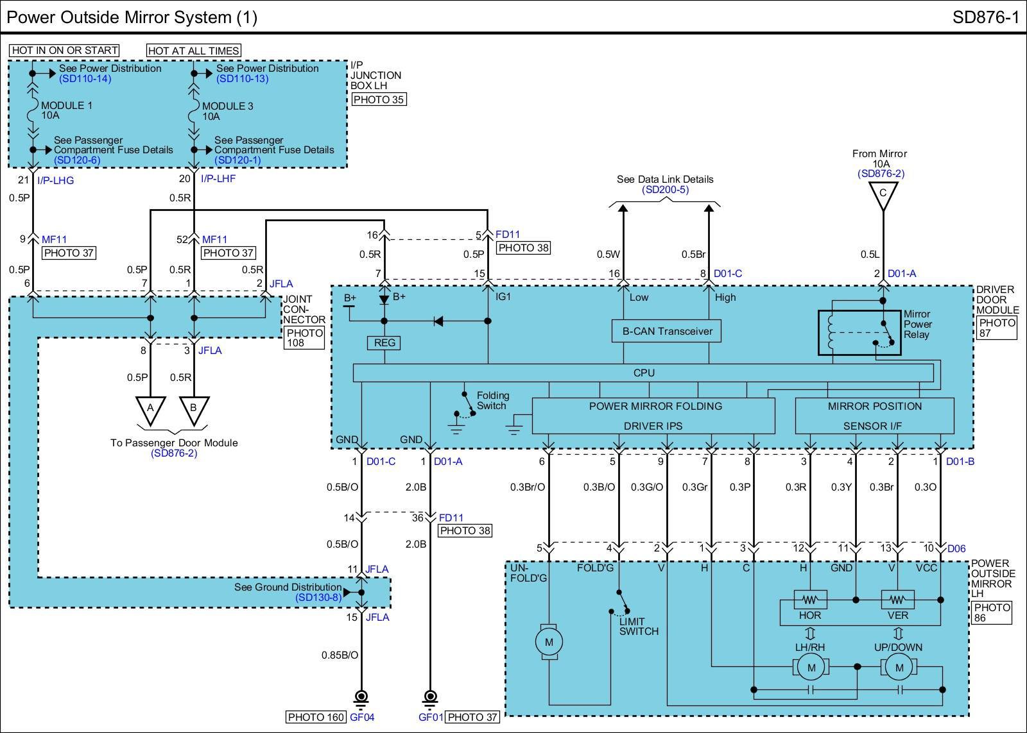Click the GF04 ground point symbol

click(x=361, y=697)
